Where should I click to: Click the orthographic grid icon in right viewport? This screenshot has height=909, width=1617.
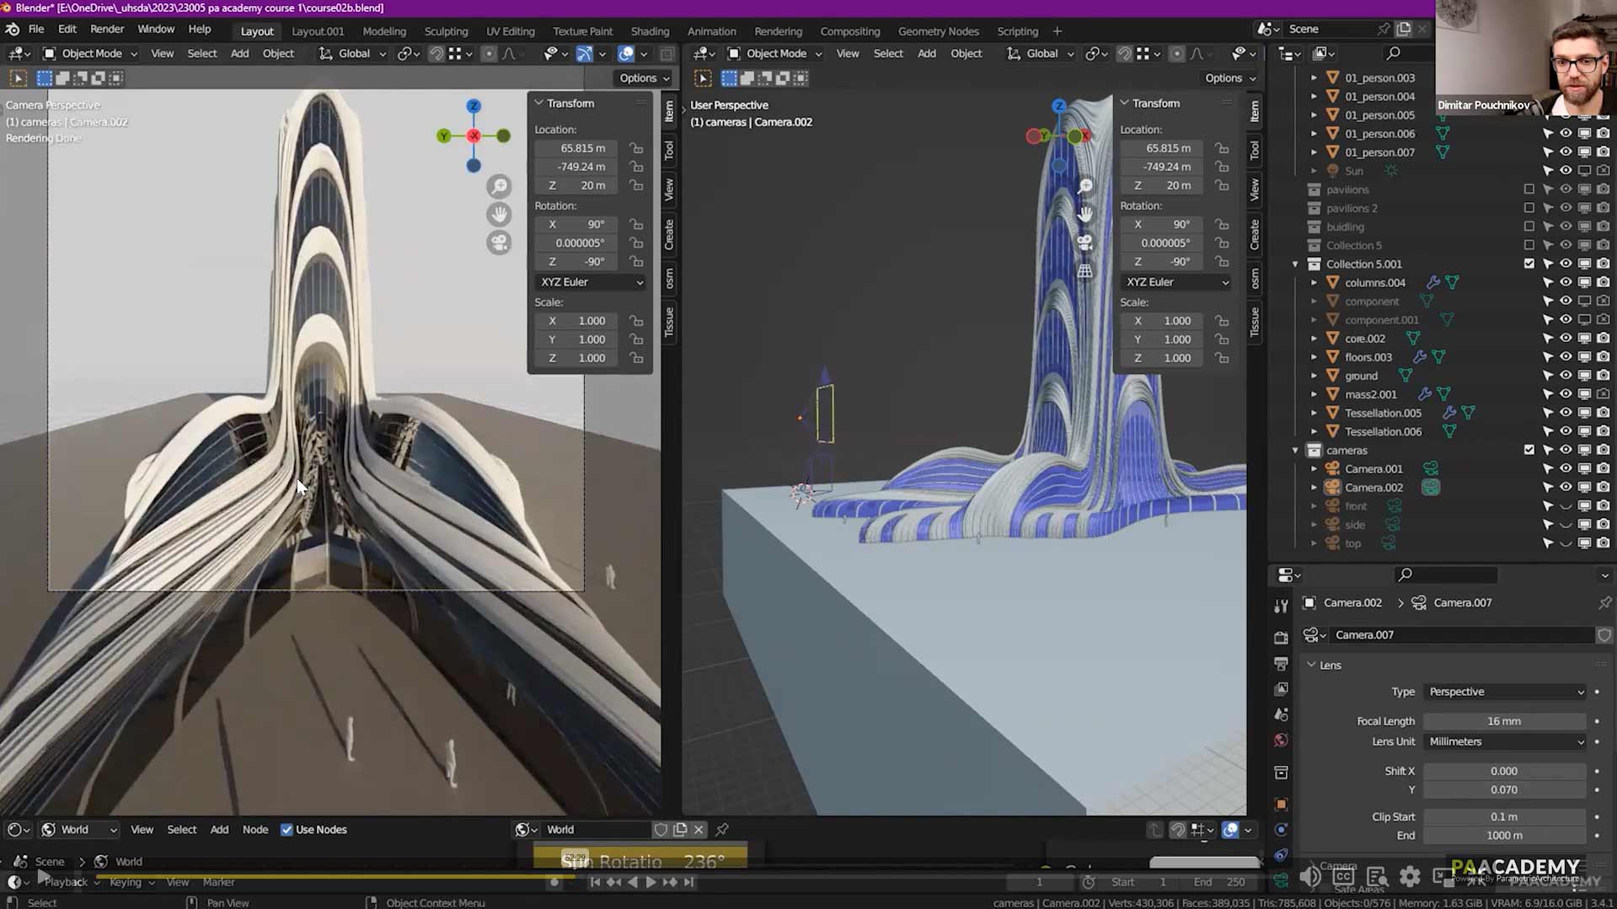pos(1085,271)
